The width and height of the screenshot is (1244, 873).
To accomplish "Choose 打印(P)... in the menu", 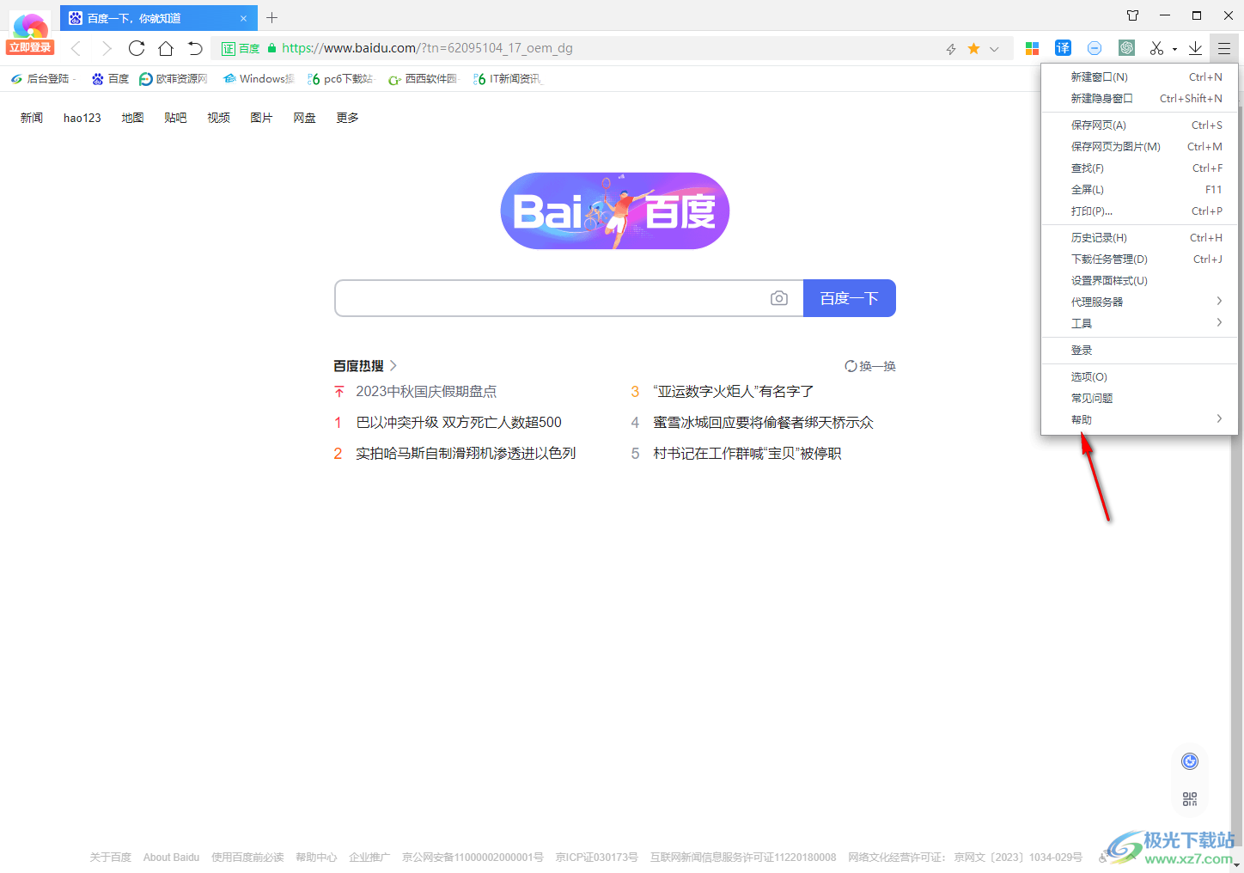I will pos(1139,211).
